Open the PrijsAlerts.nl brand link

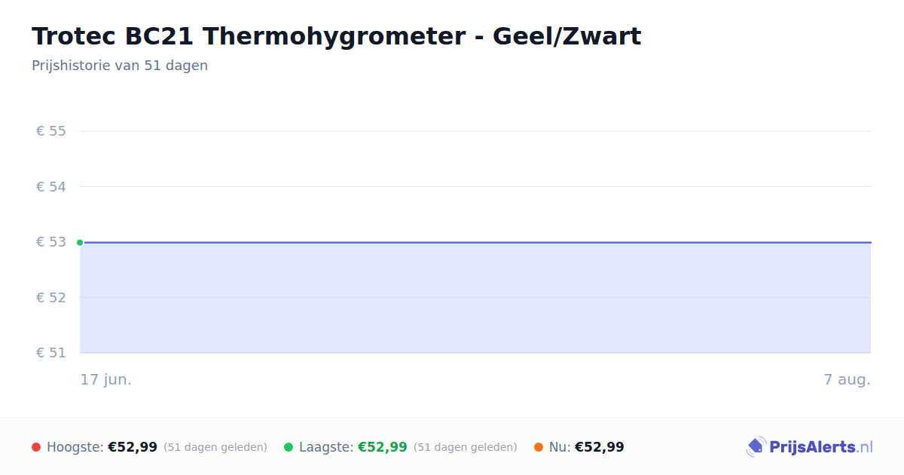tap(810, 447)
